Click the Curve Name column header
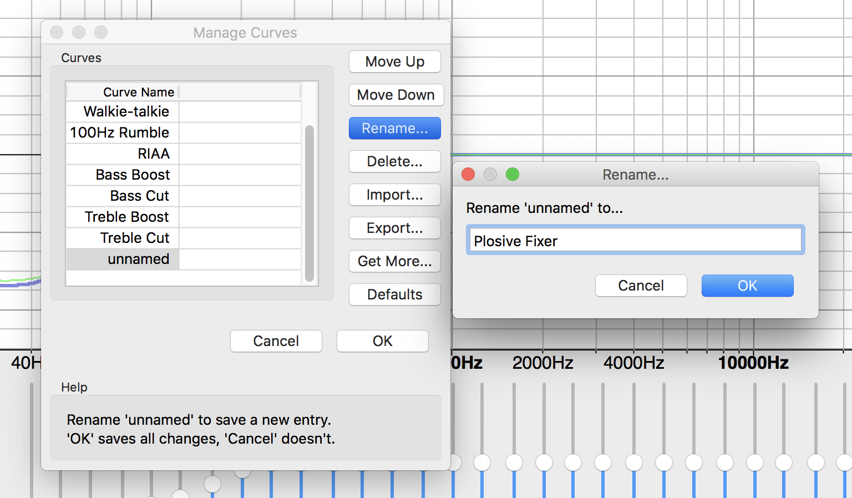The height and width of the screenshot is (498, 852). tap(138, 92)
